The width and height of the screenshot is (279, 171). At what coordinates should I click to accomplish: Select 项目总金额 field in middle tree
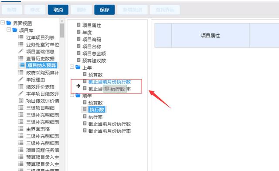point(94,54)
